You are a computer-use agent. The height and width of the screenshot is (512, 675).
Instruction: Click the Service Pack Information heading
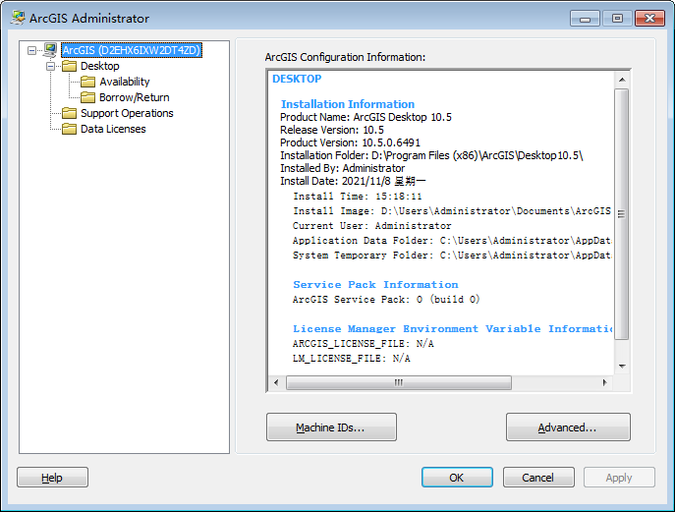375,285
